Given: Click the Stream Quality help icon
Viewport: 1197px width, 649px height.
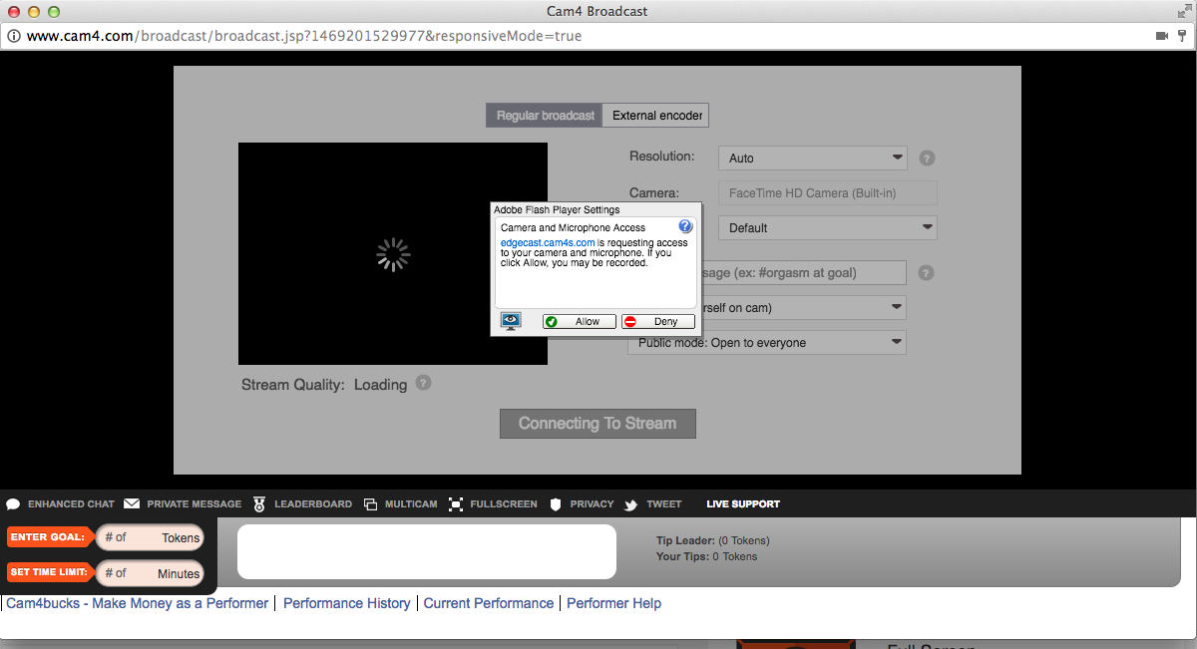Looking at the screenshot, I should pyautogui.click(x=423, y=383).
